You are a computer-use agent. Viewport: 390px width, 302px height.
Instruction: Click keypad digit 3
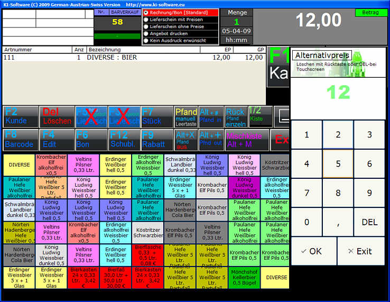[369, 135]
